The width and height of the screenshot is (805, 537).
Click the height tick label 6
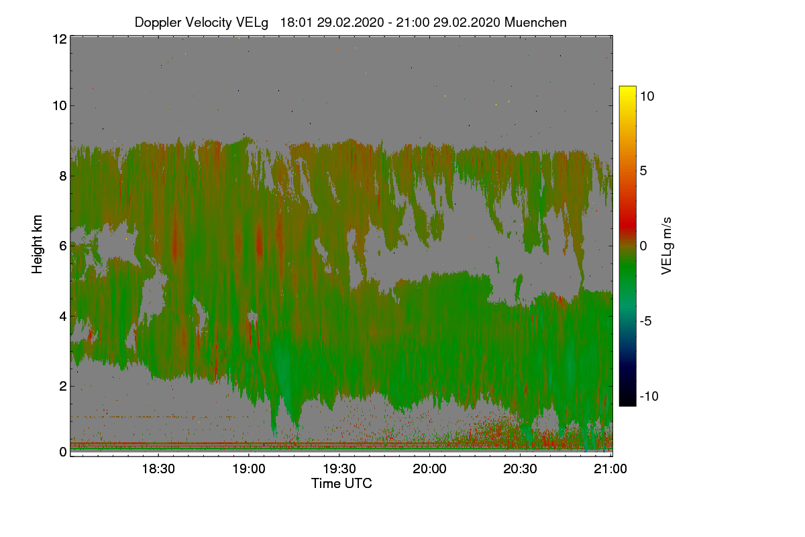[x=62, y=246]
